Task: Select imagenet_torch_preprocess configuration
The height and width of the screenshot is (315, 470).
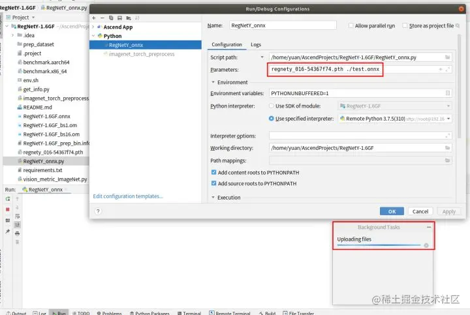Action: tap(142, 54)
